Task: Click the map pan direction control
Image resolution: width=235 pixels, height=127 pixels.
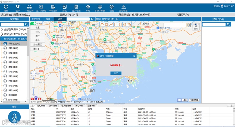Action: [33, 73]
